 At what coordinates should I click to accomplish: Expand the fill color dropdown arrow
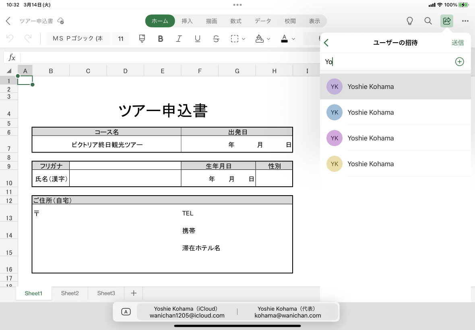pos(268,39)
